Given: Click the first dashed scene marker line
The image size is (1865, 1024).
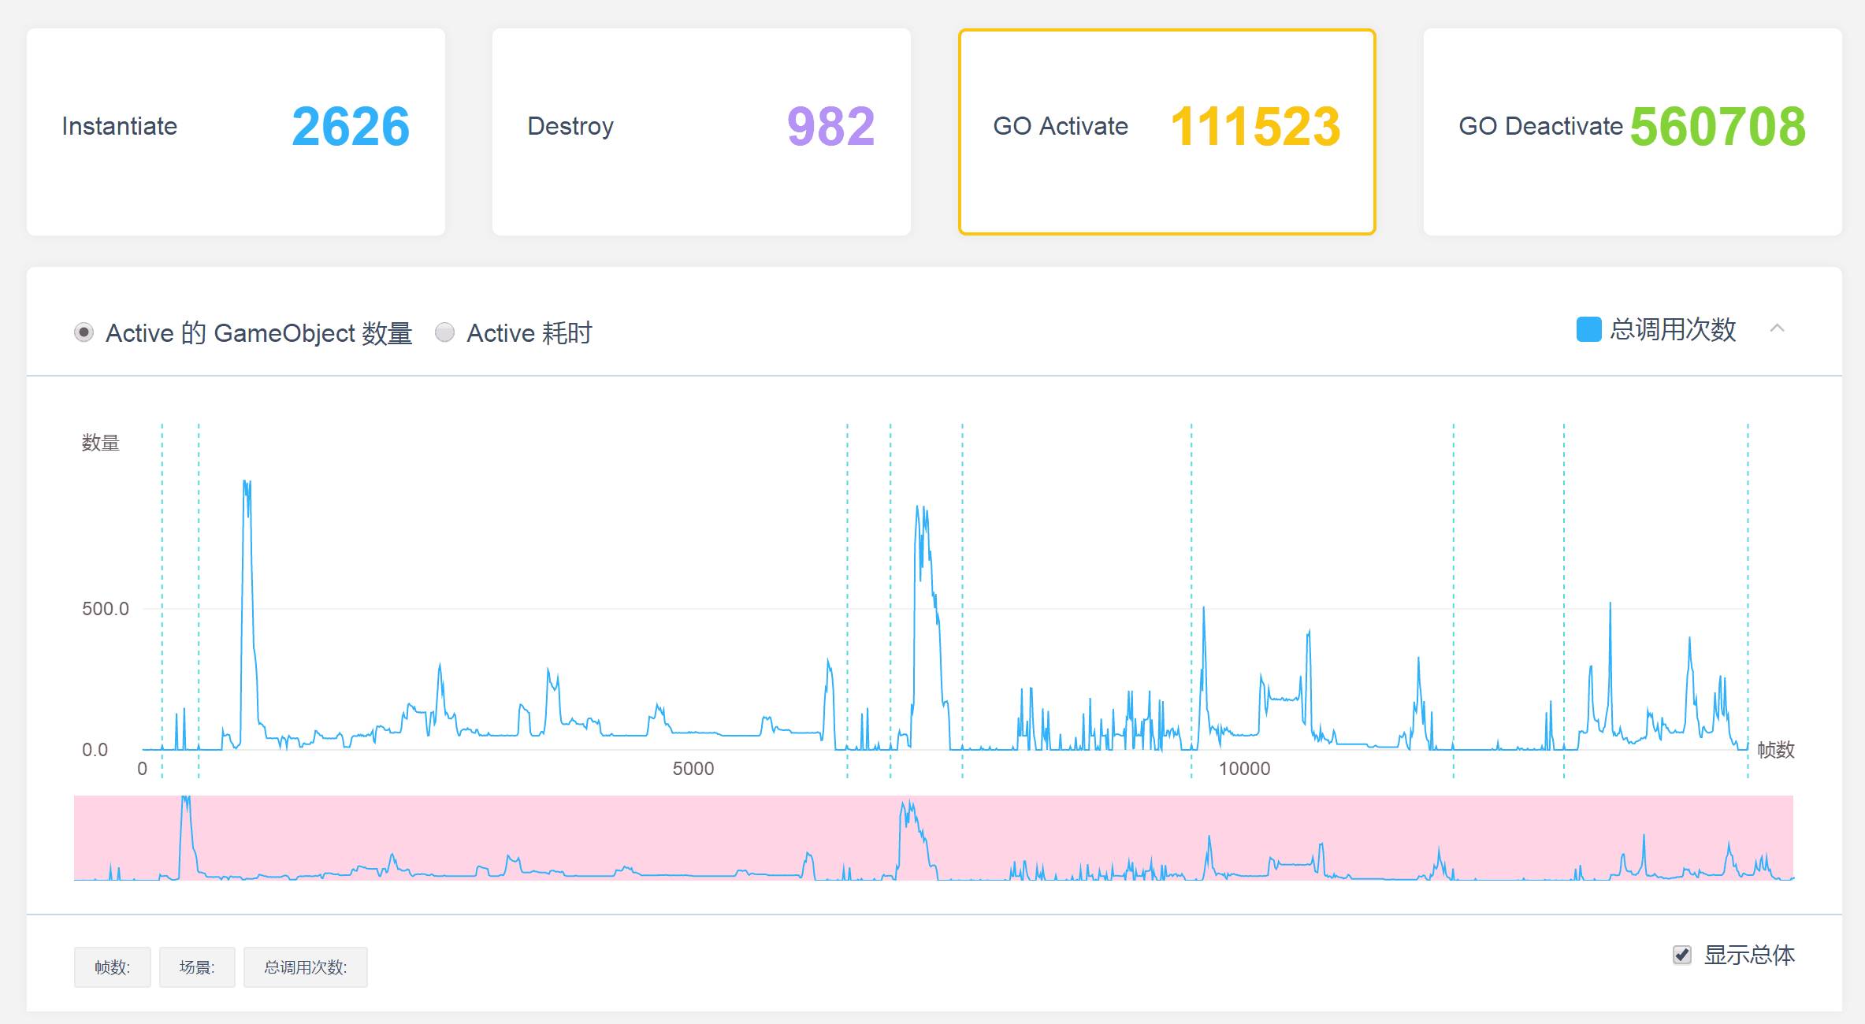Looking at the screenshot, I should point(162,551).
